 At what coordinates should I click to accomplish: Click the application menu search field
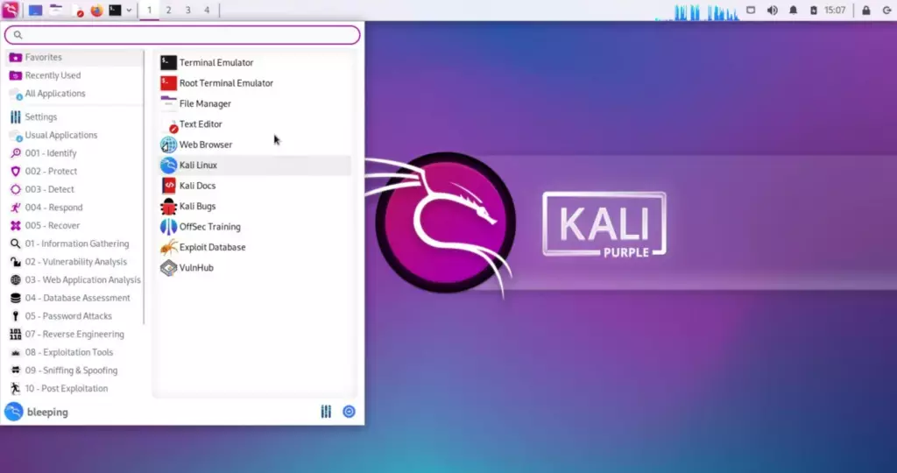tap(182, 35)
